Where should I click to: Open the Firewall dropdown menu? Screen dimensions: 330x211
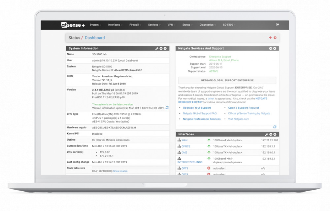click(x=135, y=25)
